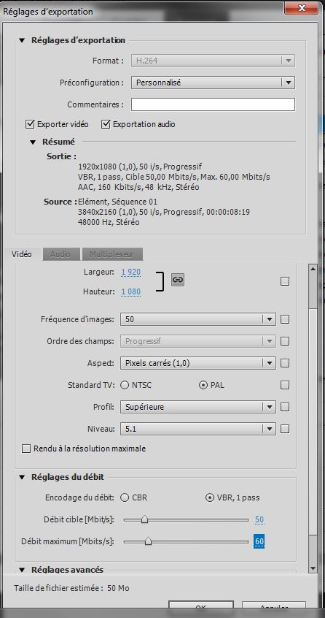This screenshot has height=618, width=325.
Task: Enable Rendu à la résolution maximale
Action: coord(26,449)
